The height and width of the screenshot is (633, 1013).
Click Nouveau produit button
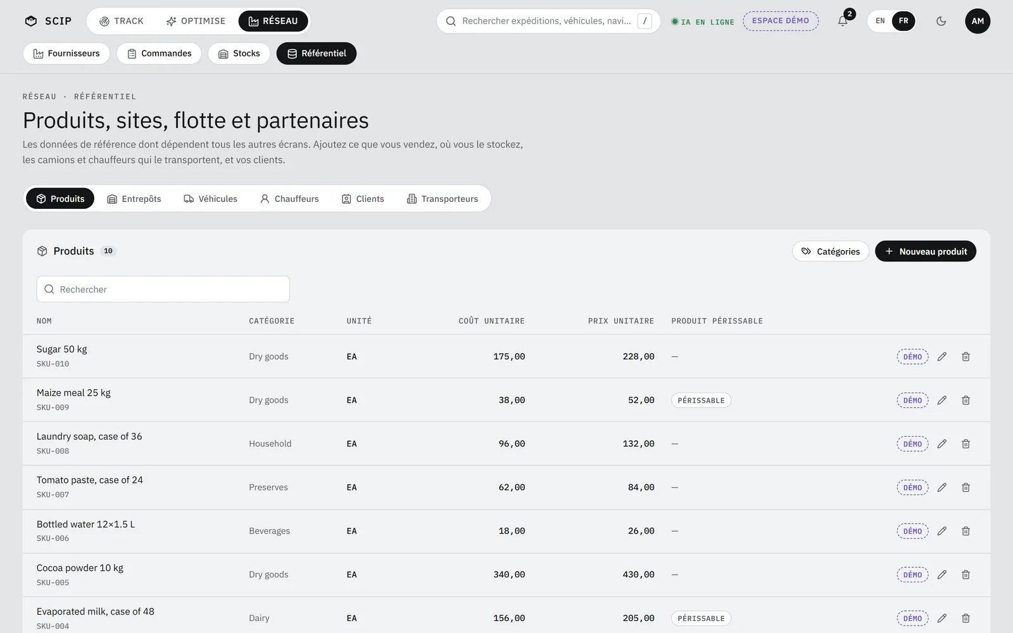coord(926,251)
